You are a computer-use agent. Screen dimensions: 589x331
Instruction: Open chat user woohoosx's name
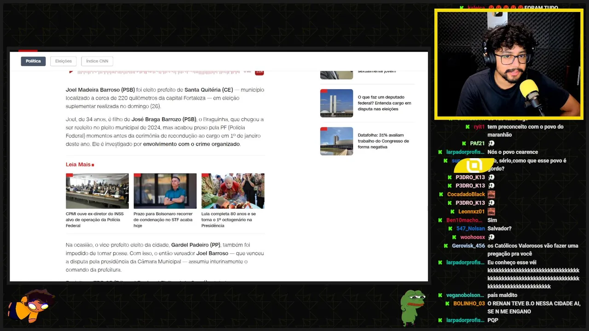(x=473, y=237)
